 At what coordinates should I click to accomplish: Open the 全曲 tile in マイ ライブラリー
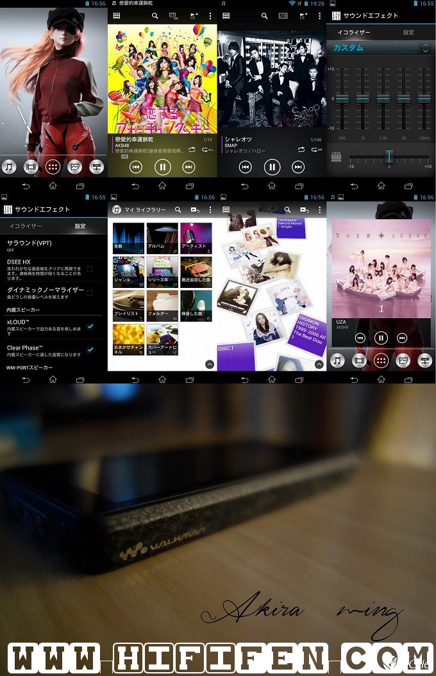tap(128, 238)
